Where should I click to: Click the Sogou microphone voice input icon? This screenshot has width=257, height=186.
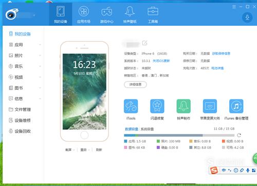[x=248, y=170]
